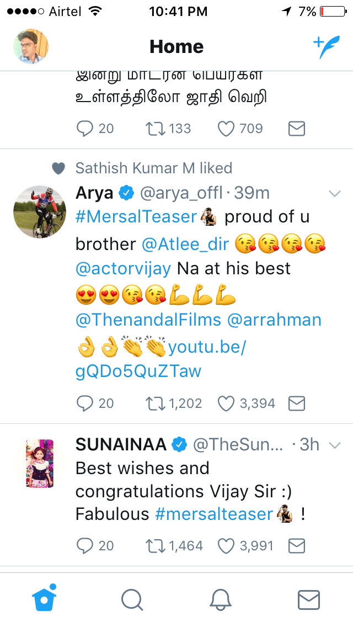This screenshot has width=353, height=627.
Task: Open profile avatar in the header
Action: [31, 46]
